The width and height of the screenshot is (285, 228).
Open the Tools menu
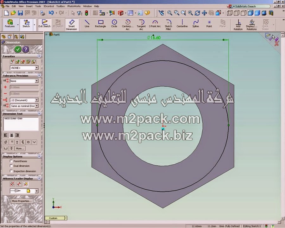(x=38, y=6)
